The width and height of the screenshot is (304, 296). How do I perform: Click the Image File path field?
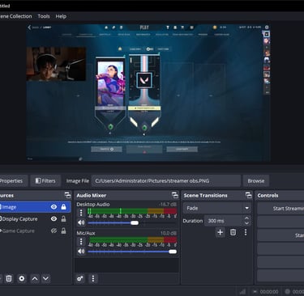166,181
